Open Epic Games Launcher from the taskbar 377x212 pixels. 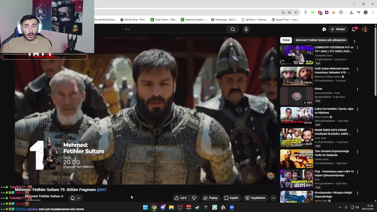pos(206,207)
